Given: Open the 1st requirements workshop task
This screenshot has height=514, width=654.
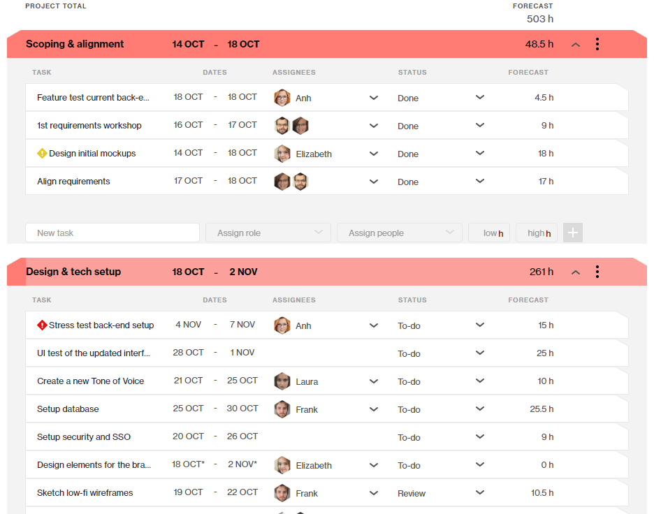Looking at the screenshot, I should pyautogui.click(x=89, y=126).
